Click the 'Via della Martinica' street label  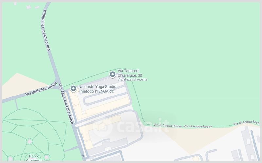coord(41,89)
